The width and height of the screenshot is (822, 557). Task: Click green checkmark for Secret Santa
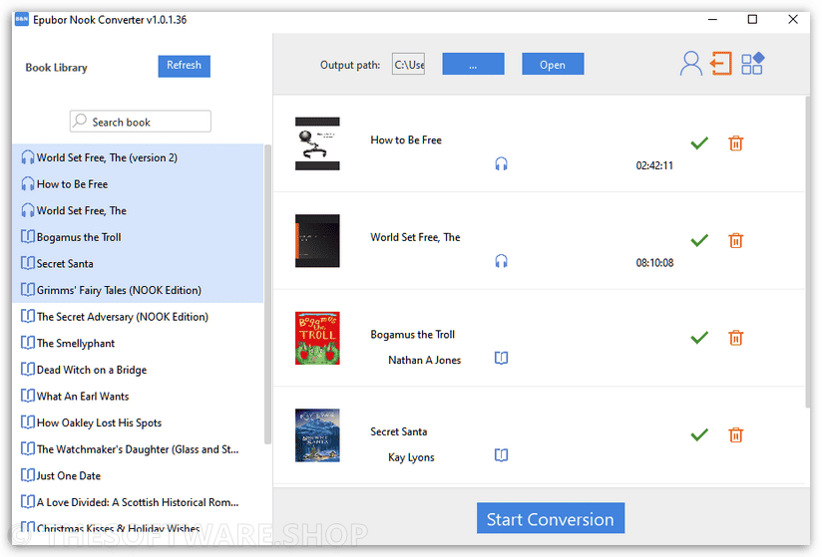(x=699, y=435)
